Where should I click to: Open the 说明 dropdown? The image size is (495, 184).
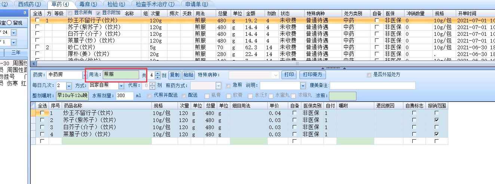[x=303, y=86]
